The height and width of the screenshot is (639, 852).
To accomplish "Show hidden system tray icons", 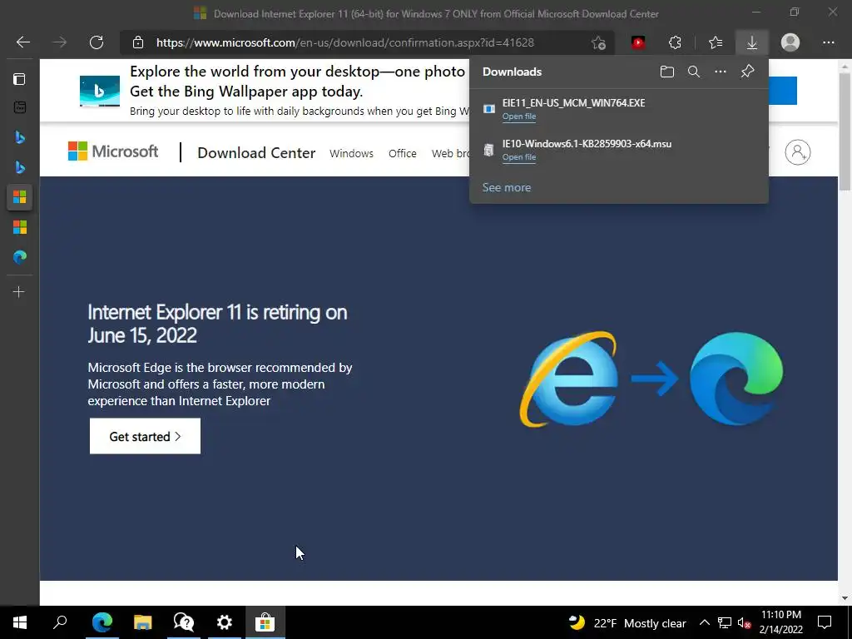I will 704,622.
